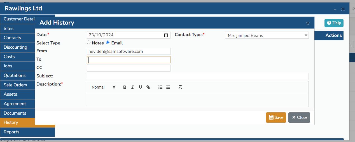Clear text formatting in description editor
Image resolution: width=355 pixels, height=142 pixels.
coord(181,87)
